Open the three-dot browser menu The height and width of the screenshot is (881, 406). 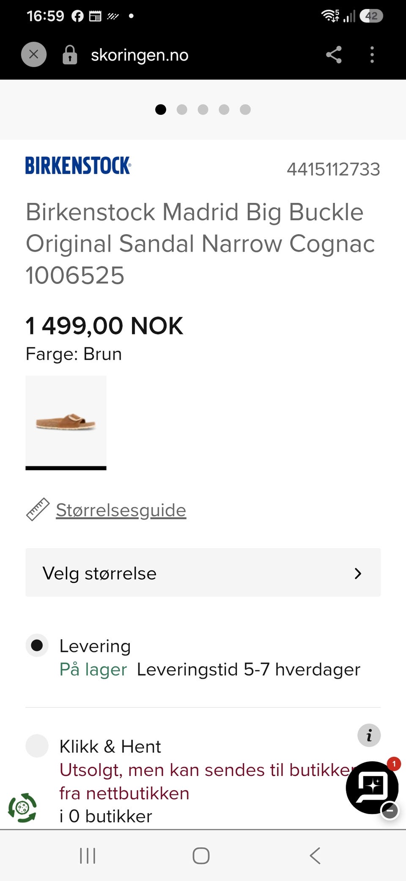(372, 55)
